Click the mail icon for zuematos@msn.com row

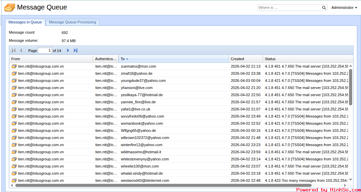click(x=14, y=66)
